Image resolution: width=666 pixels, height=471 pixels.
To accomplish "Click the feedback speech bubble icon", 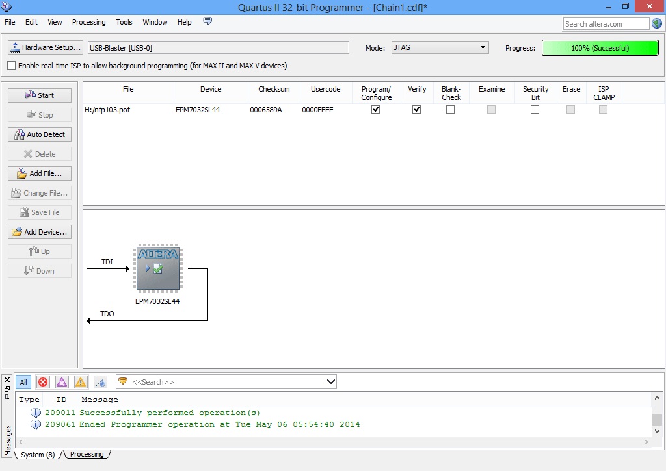I will [207, 21].
